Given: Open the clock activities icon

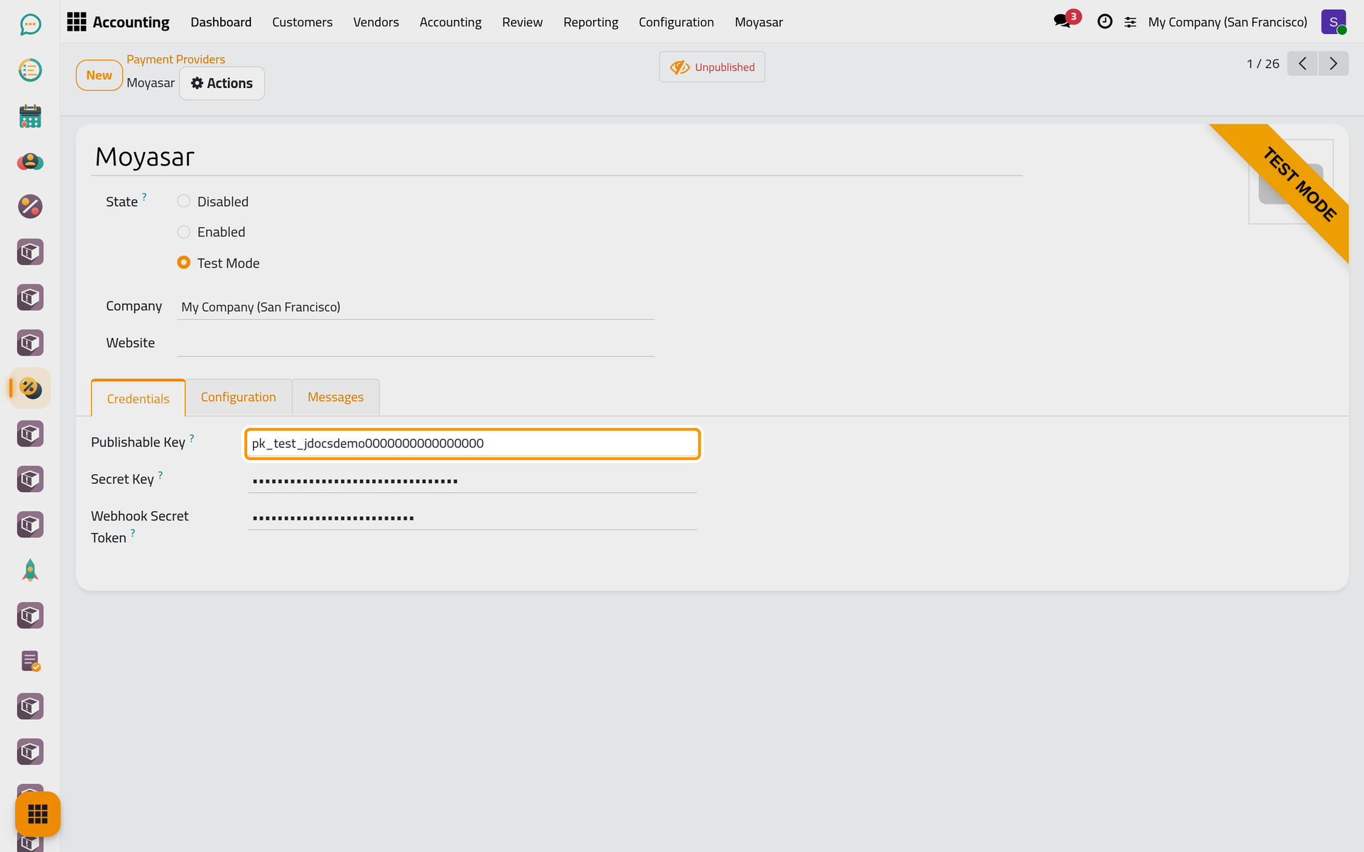Looking at the screenshot, I should [1105, 22].
